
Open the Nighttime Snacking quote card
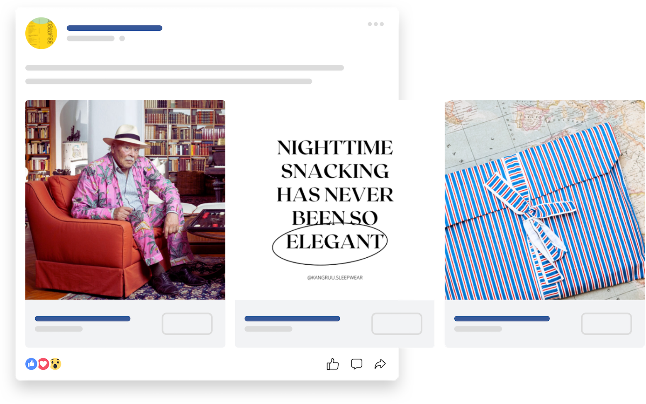click(x=334, y=200)
